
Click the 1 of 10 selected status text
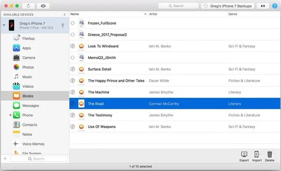(x=140, y=166)
